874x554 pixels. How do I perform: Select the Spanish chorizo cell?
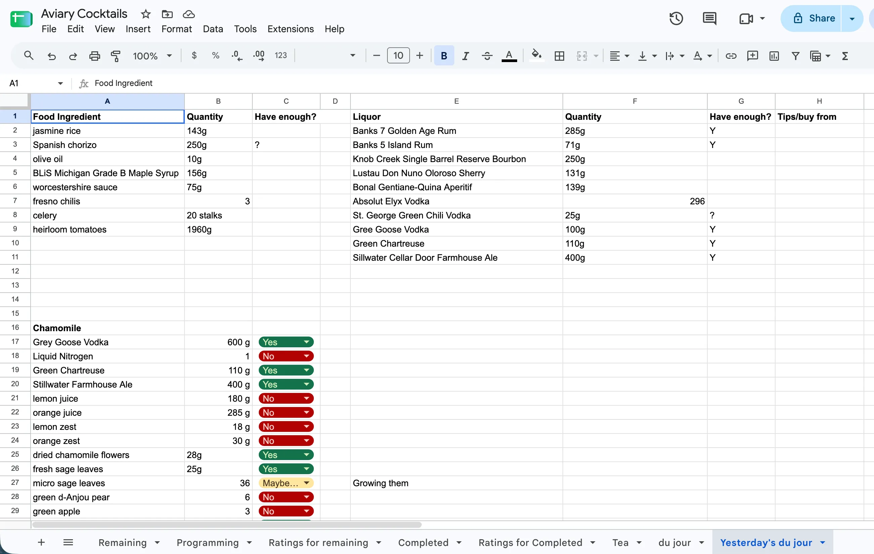[x=108, y=145]
